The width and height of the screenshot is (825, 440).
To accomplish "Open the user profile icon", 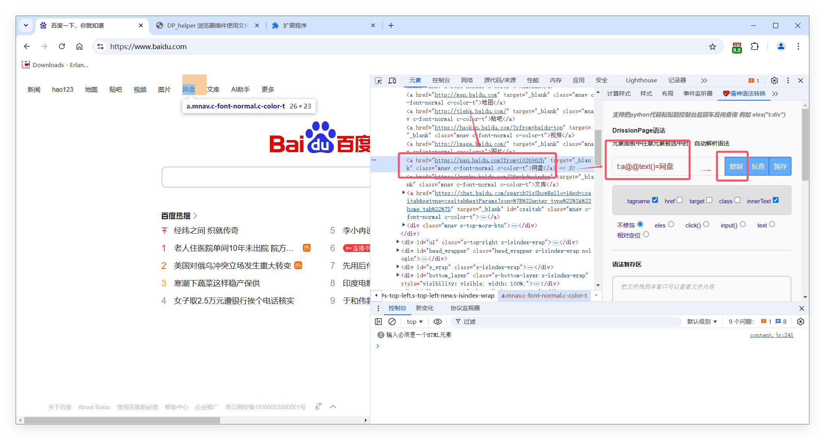I will [x=781, y=46].
